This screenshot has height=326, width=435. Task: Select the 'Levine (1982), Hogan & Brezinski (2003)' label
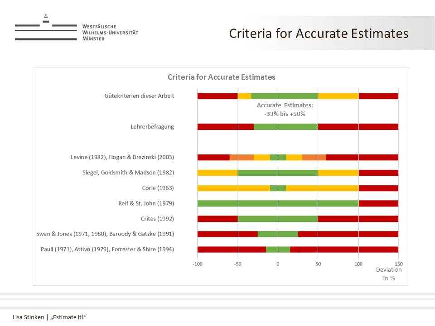pos(122,157)
